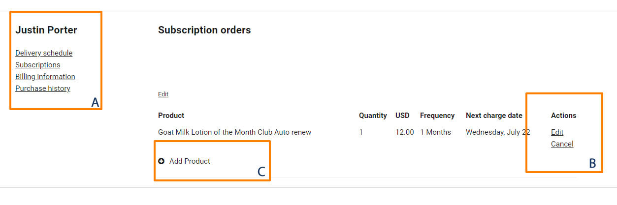Screen dimensions: 617x205
Task: Open Billing information
Action: click(45, 77)
